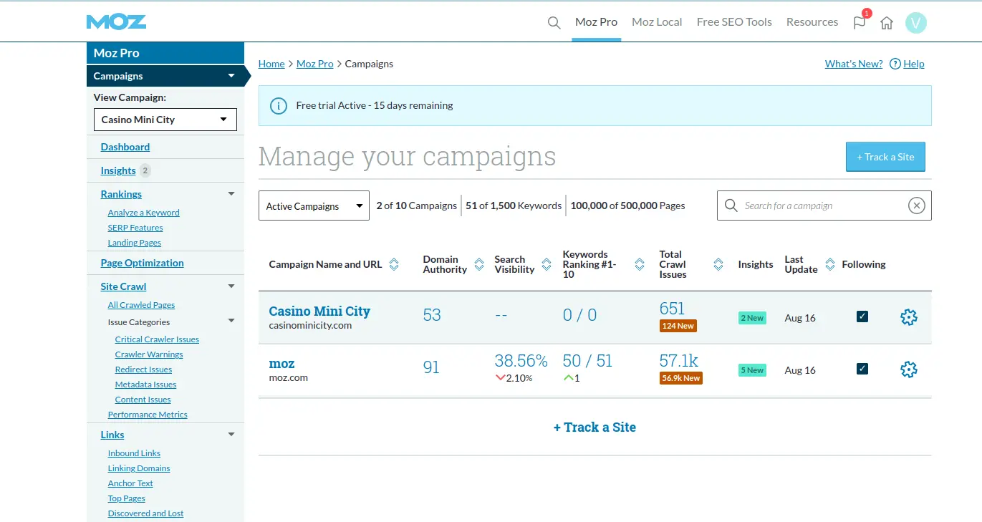
Task: Click the + Track a Site link below table
Action: (595, 427)
